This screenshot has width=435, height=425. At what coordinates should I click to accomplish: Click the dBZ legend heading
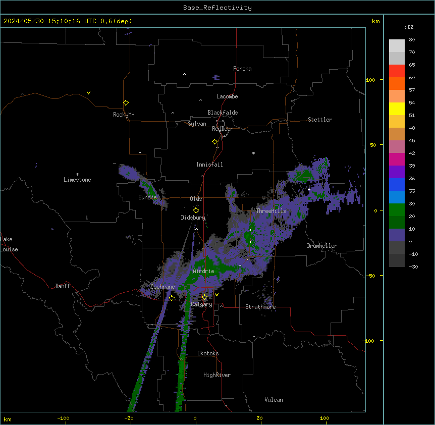coord(409,27)
